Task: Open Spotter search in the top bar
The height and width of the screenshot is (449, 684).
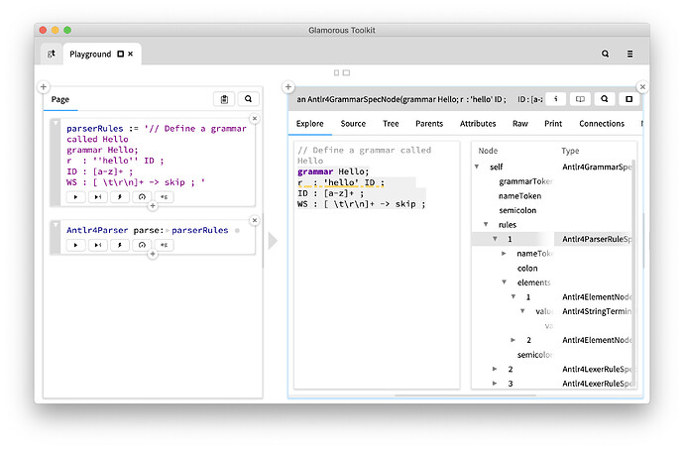Action: pos(605,54)
